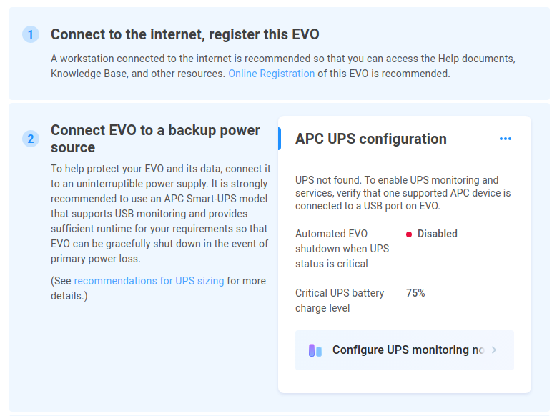Click "Connect to the internet, register this EVO" heading
Image resolution: width=557 pixels, height=416 pixels.
[184, 34]
